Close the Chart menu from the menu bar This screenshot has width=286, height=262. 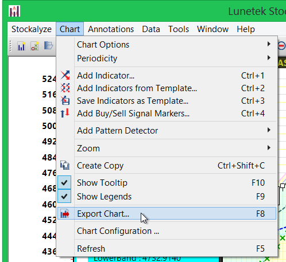point(69,29)
